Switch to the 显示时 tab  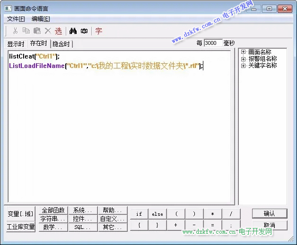pos(16,44)
